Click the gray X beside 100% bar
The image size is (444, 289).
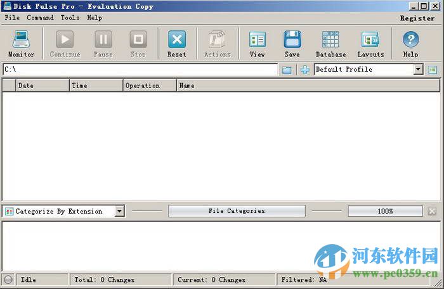432,211
